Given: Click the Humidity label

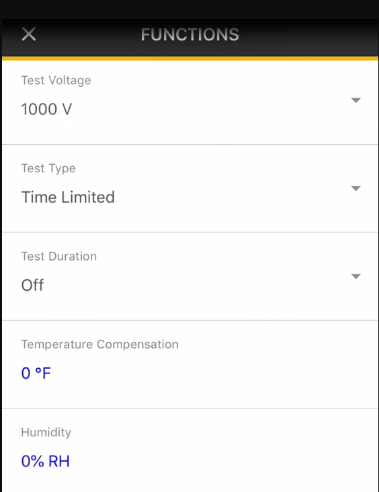Looking at the screenshot, I should click(46, 432).
